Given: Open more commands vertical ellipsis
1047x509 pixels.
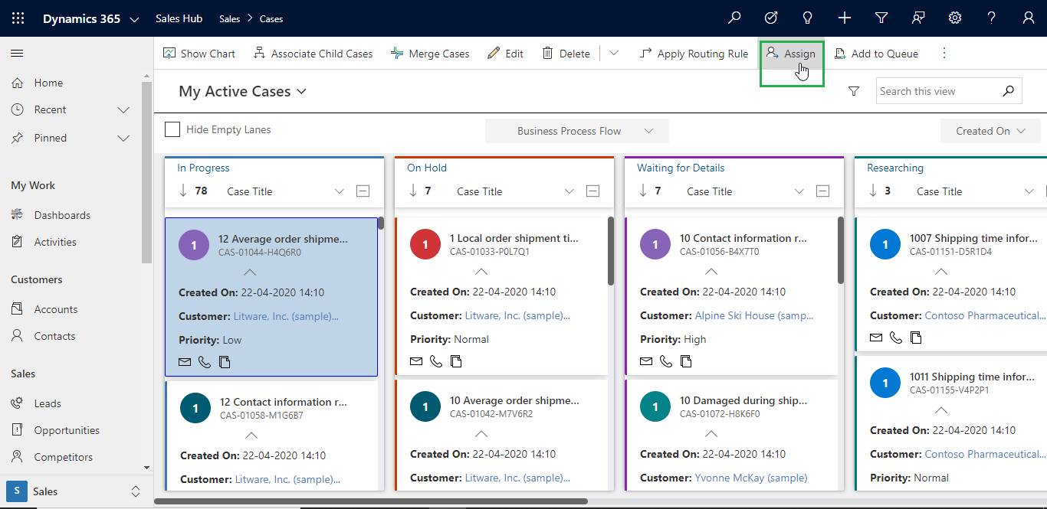Looking at the screenshot, I should coord(944,53).
